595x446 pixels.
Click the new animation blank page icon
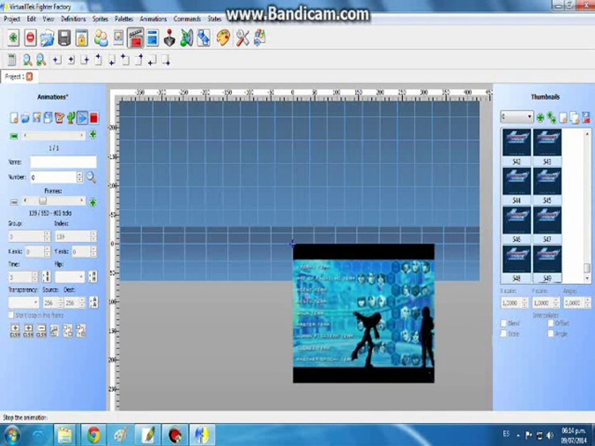pyautogui.click(x=14, y=118)
